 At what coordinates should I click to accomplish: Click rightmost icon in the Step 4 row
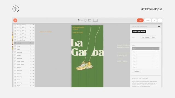click(x=157, y=61)
